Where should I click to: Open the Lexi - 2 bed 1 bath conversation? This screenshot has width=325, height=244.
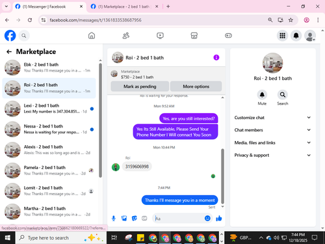pyautogui.click(x=49, y=109)
